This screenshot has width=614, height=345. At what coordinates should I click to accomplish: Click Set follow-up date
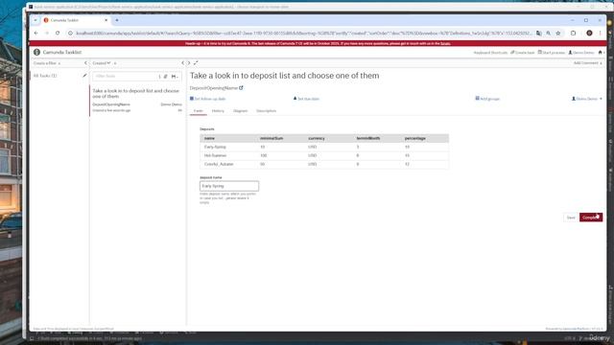click(x=207, y=99)
